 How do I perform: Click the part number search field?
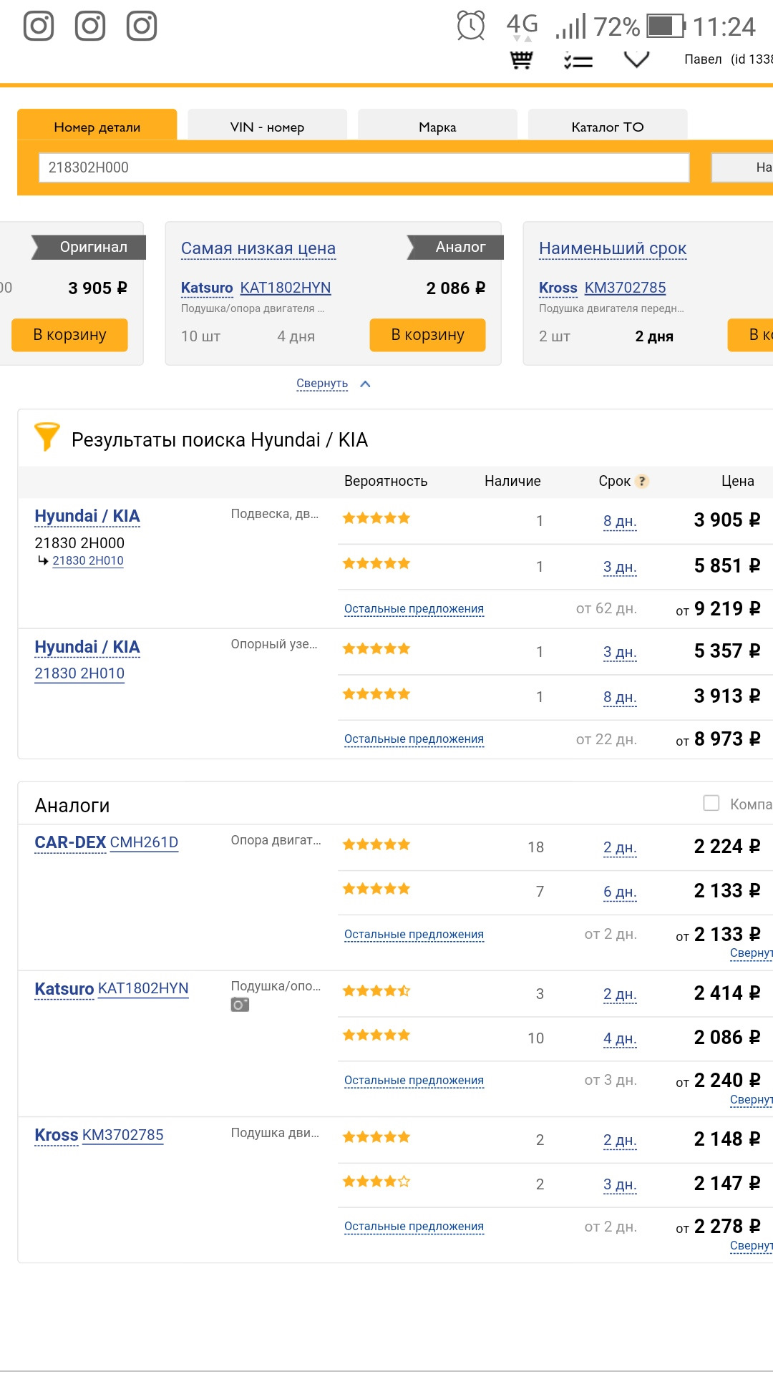[x=364, y=167]
